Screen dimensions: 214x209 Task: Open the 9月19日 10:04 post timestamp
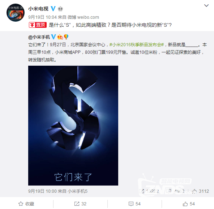42,17
